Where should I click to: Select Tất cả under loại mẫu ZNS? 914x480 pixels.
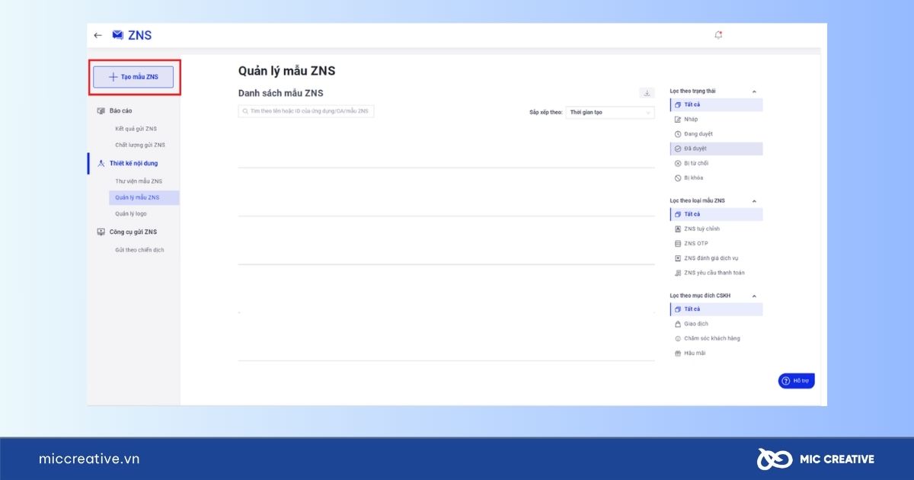[716, 214]
